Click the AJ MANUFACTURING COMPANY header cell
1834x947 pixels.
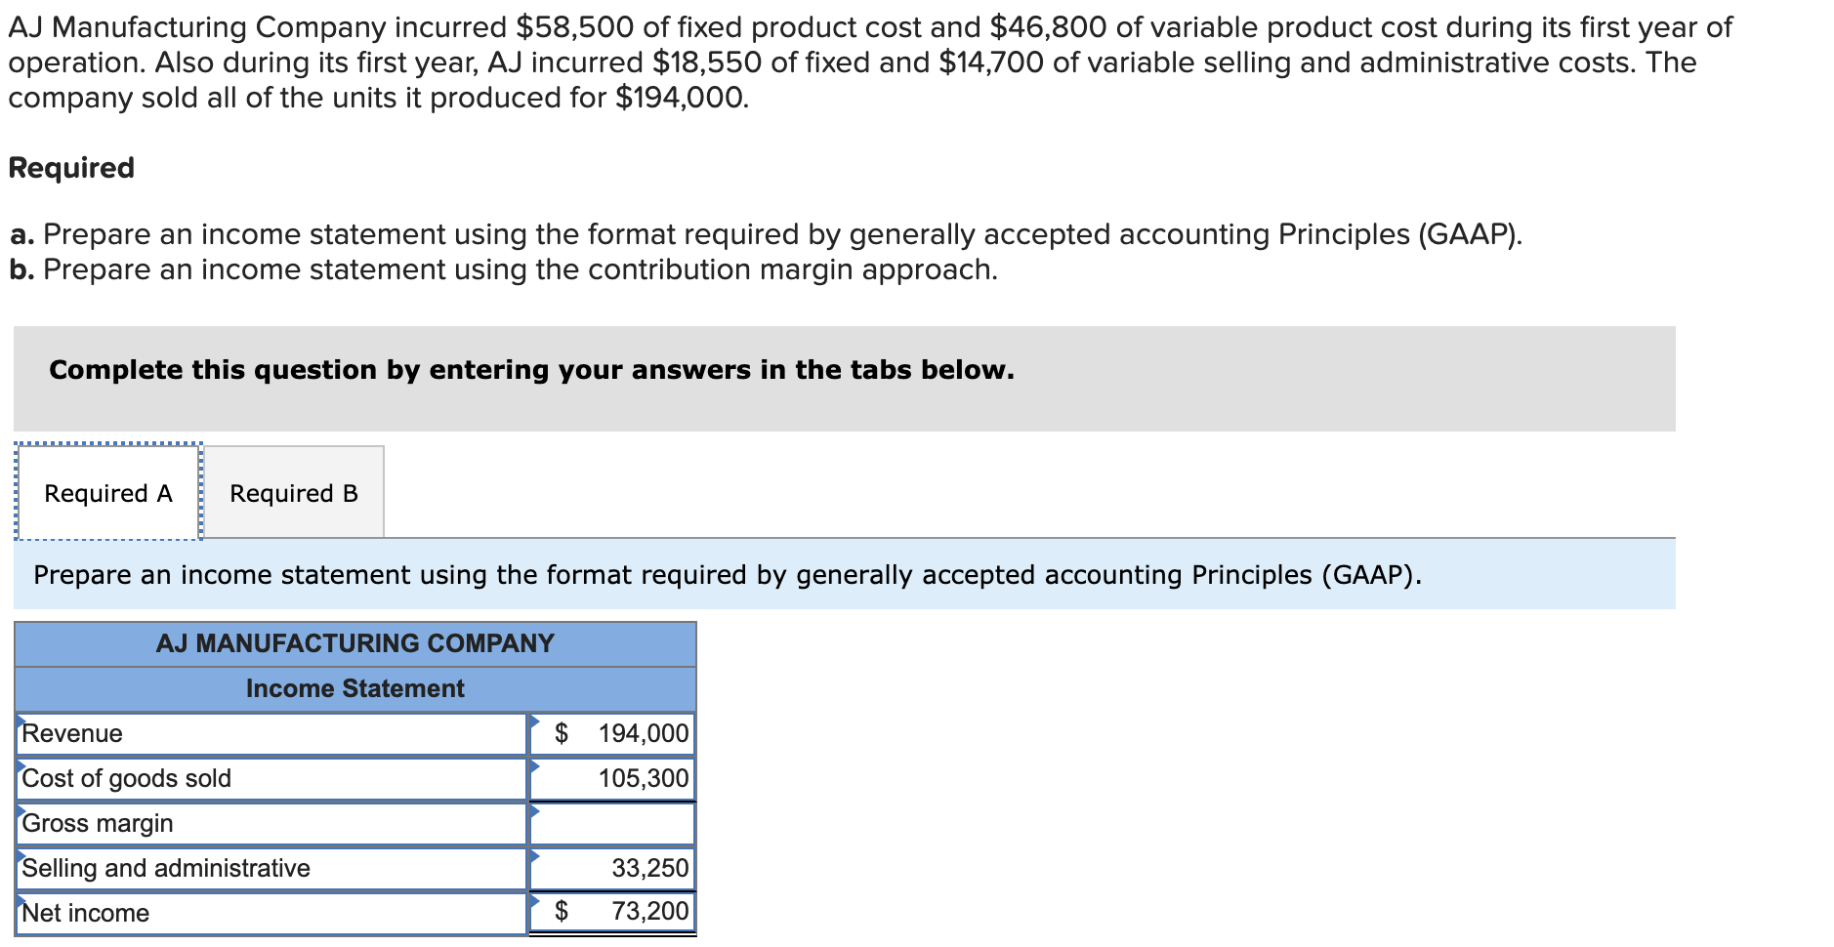coord(355,643)
